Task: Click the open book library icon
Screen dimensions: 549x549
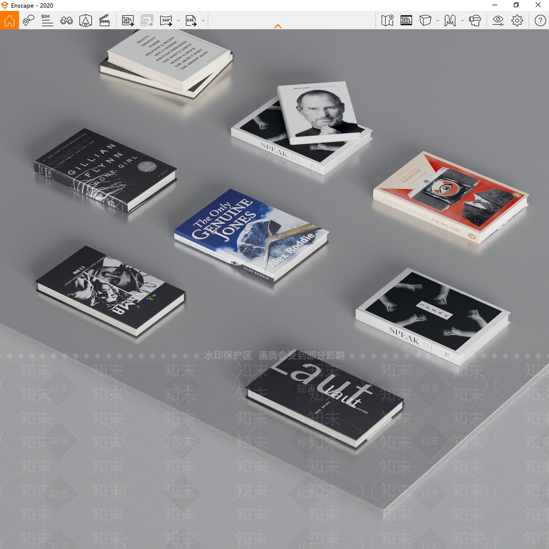Action: 450,21
